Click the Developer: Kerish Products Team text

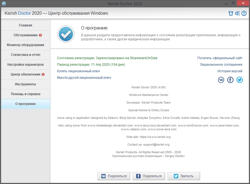148,102
